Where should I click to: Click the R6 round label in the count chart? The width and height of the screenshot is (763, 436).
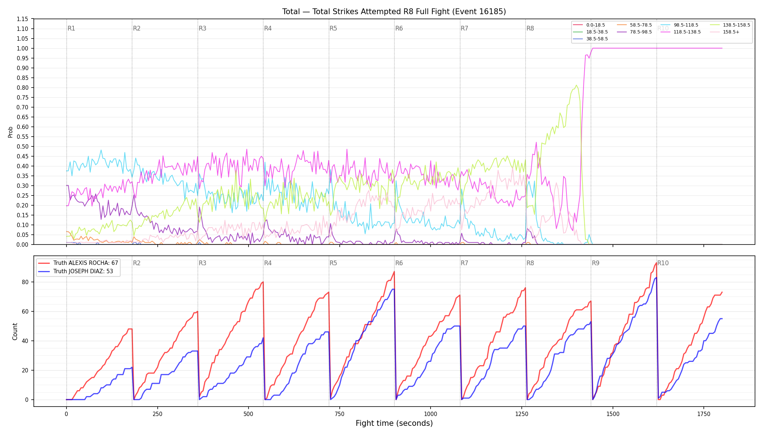point(399,263)
